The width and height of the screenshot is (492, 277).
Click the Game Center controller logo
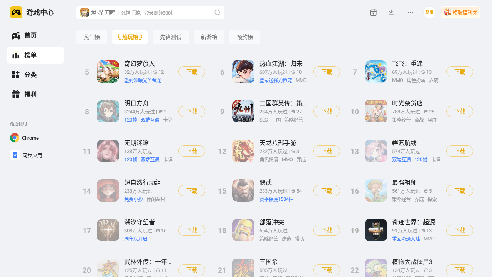16,12
